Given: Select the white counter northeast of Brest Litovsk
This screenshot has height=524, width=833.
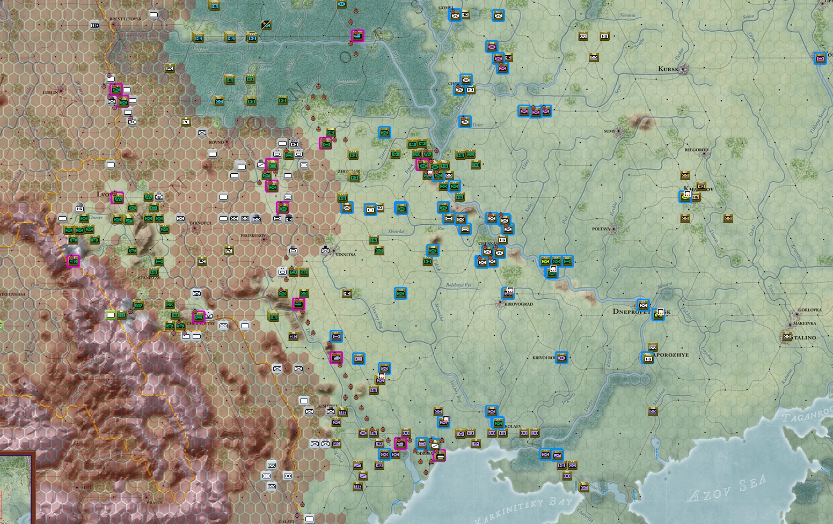Looking at the screenshot, I should coord(154,14).
